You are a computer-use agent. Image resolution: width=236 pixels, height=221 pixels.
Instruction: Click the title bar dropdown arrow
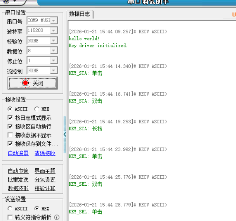pyautogui.click(x=15, y=1)
